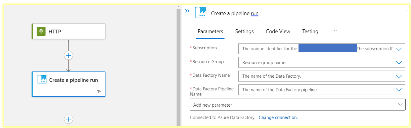Click the Data Factory Name field label

211,75
